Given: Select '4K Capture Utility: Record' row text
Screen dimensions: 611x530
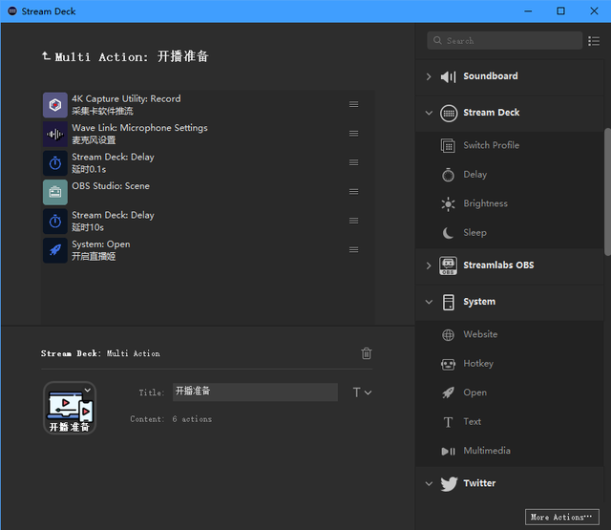Looking at the screenshot, I should 126,98.
